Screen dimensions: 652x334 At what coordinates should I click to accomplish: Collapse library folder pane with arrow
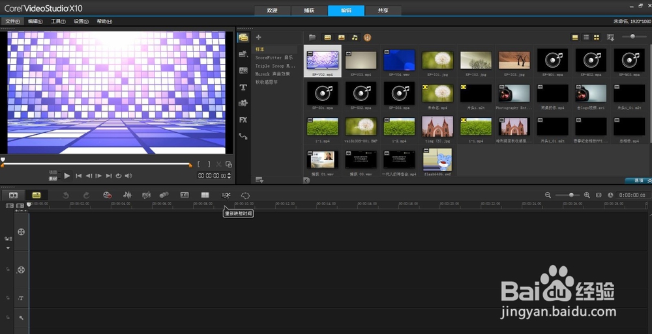coord(306,180)
